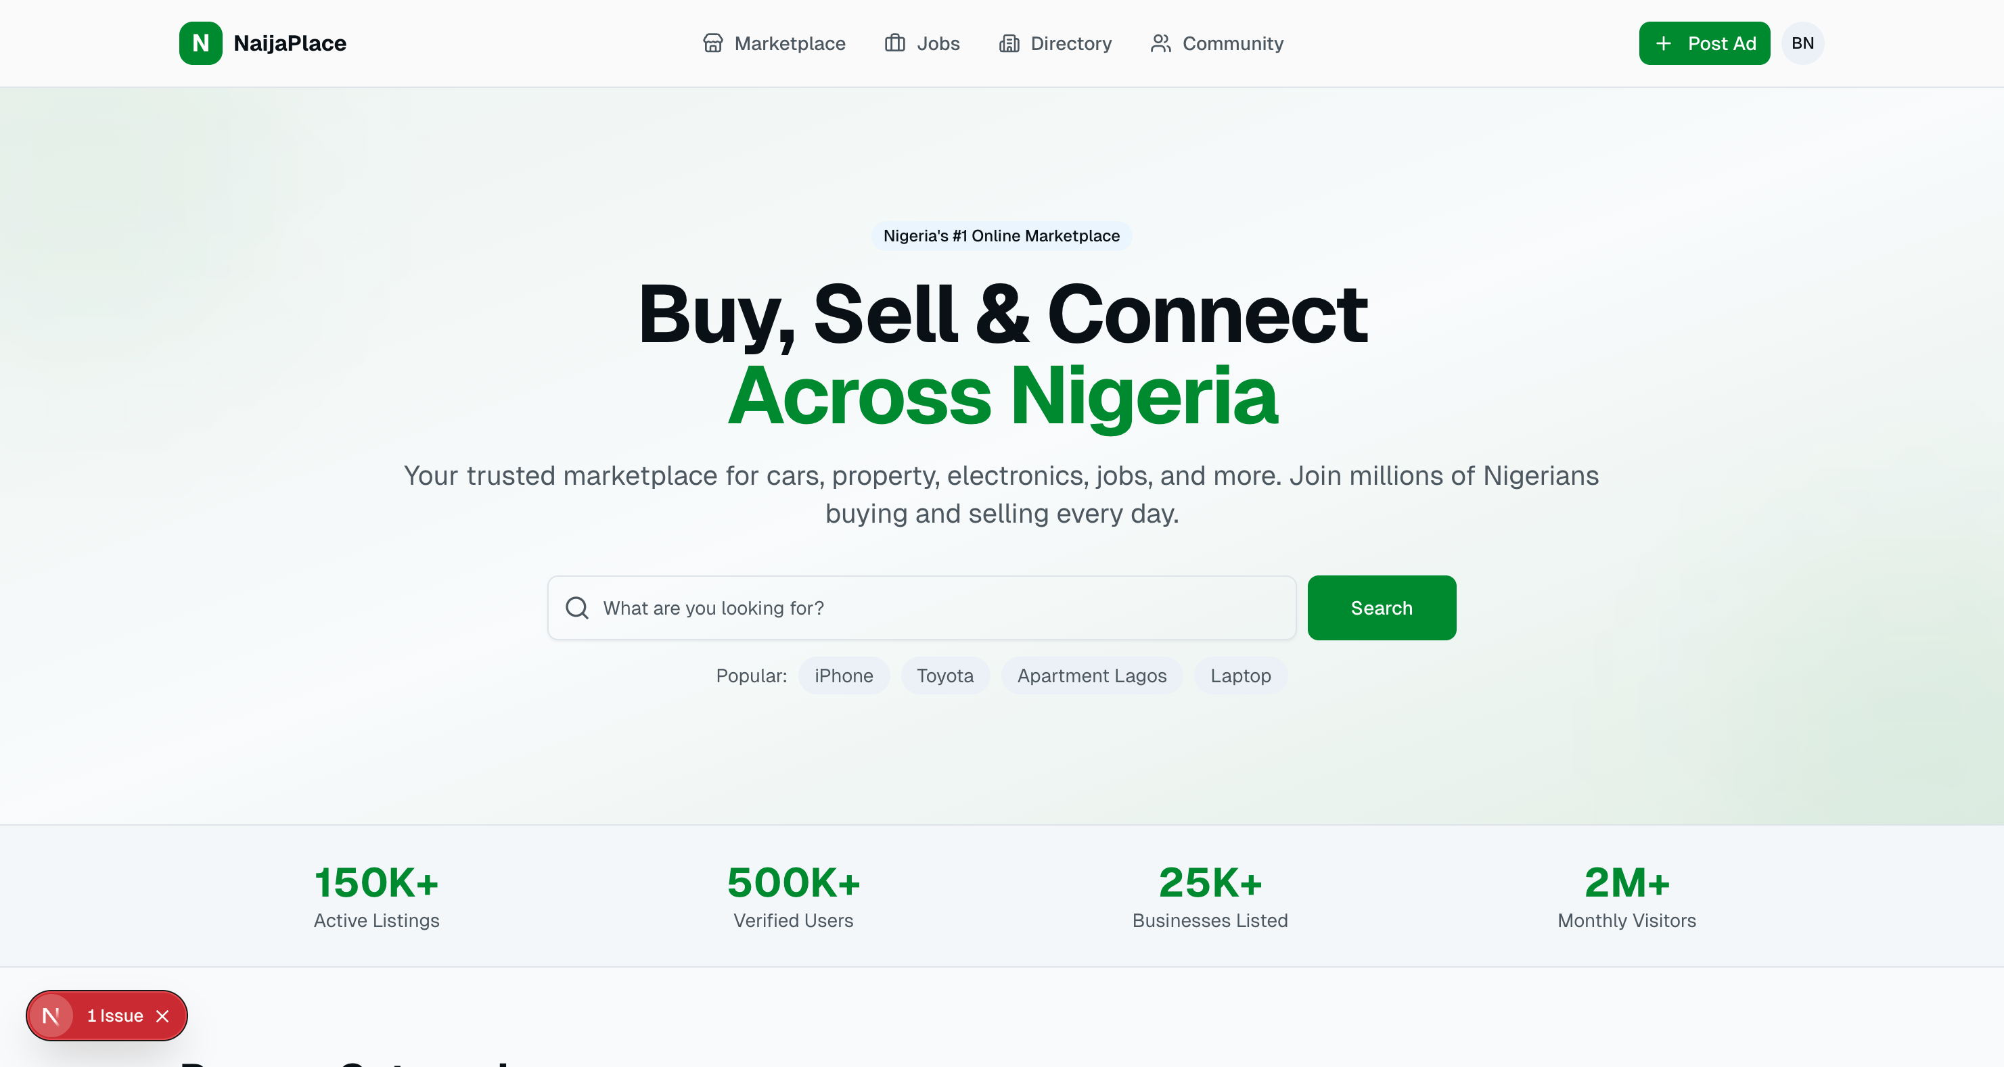
Task: Pick the Apartment Lagos popular chip
Action: pyautogui.click(x=1091, y=675)
